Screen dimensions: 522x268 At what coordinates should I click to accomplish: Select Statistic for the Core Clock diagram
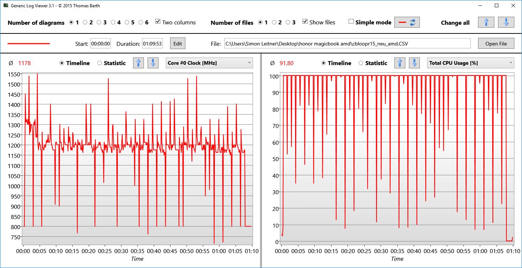tap(100, 63)
